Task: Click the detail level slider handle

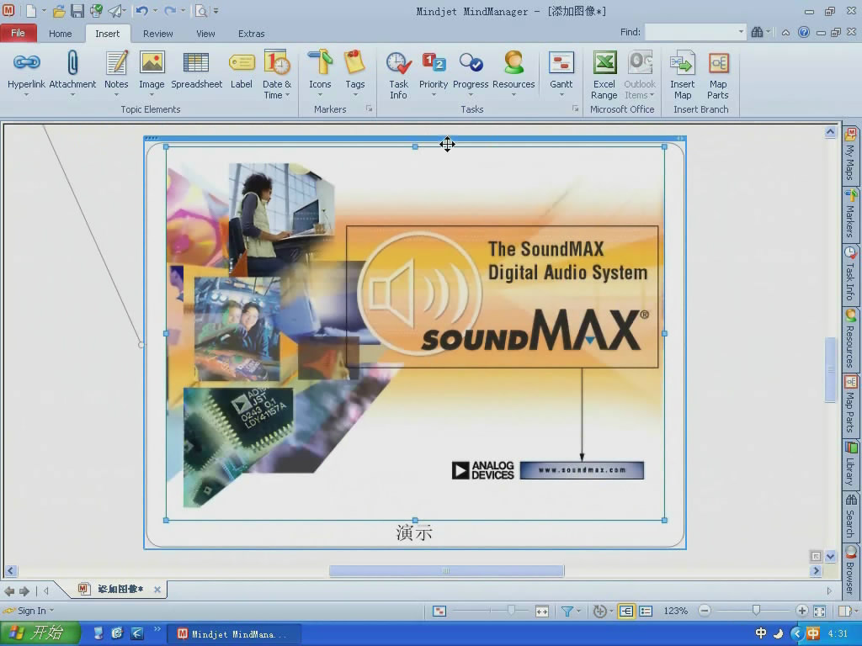Action: click(511, 610)
